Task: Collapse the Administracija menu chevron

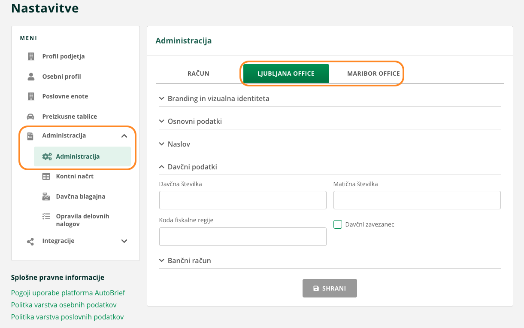Action: coord(124,136)
